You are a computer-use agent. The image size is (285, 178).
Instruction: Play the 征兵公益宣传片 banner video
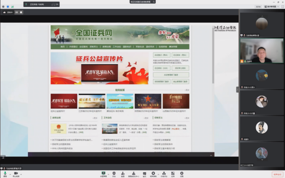pos(99,73)
